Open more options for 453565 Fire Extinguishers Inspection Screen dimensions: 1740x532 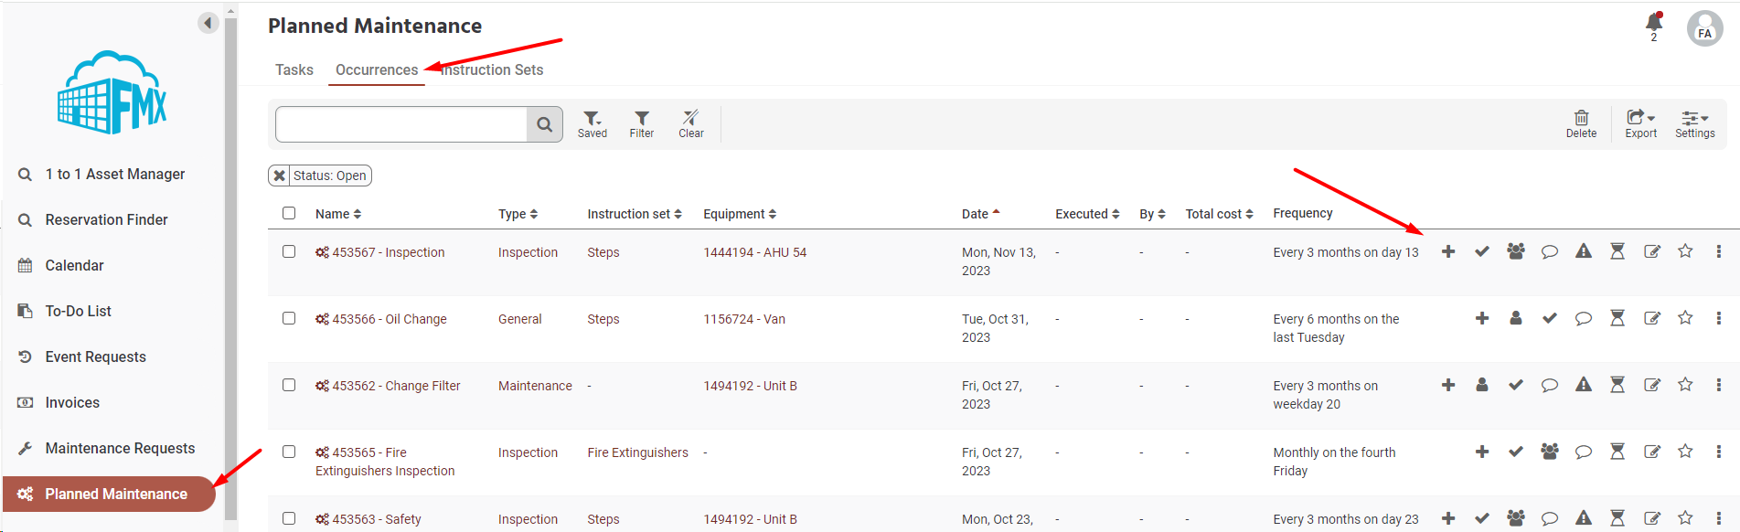pos(1719,452)
